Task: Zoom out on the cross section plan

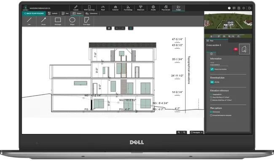Action: tap(184, 132)
